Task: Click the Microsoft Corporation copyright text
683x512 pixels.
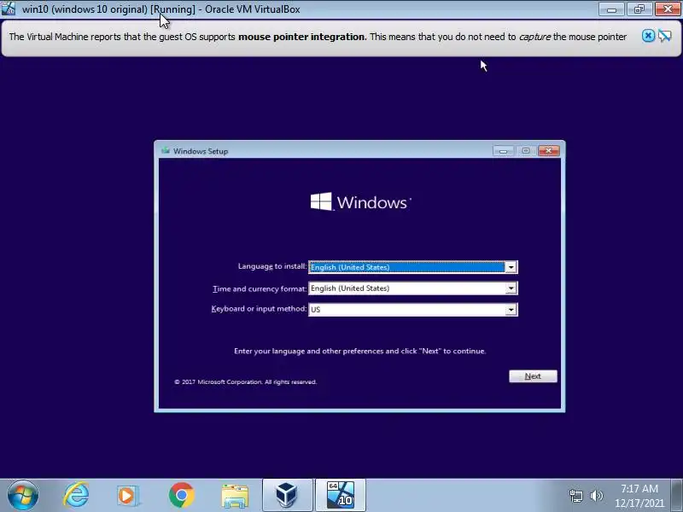Action: pyautogui.click(x=246, y=381)
